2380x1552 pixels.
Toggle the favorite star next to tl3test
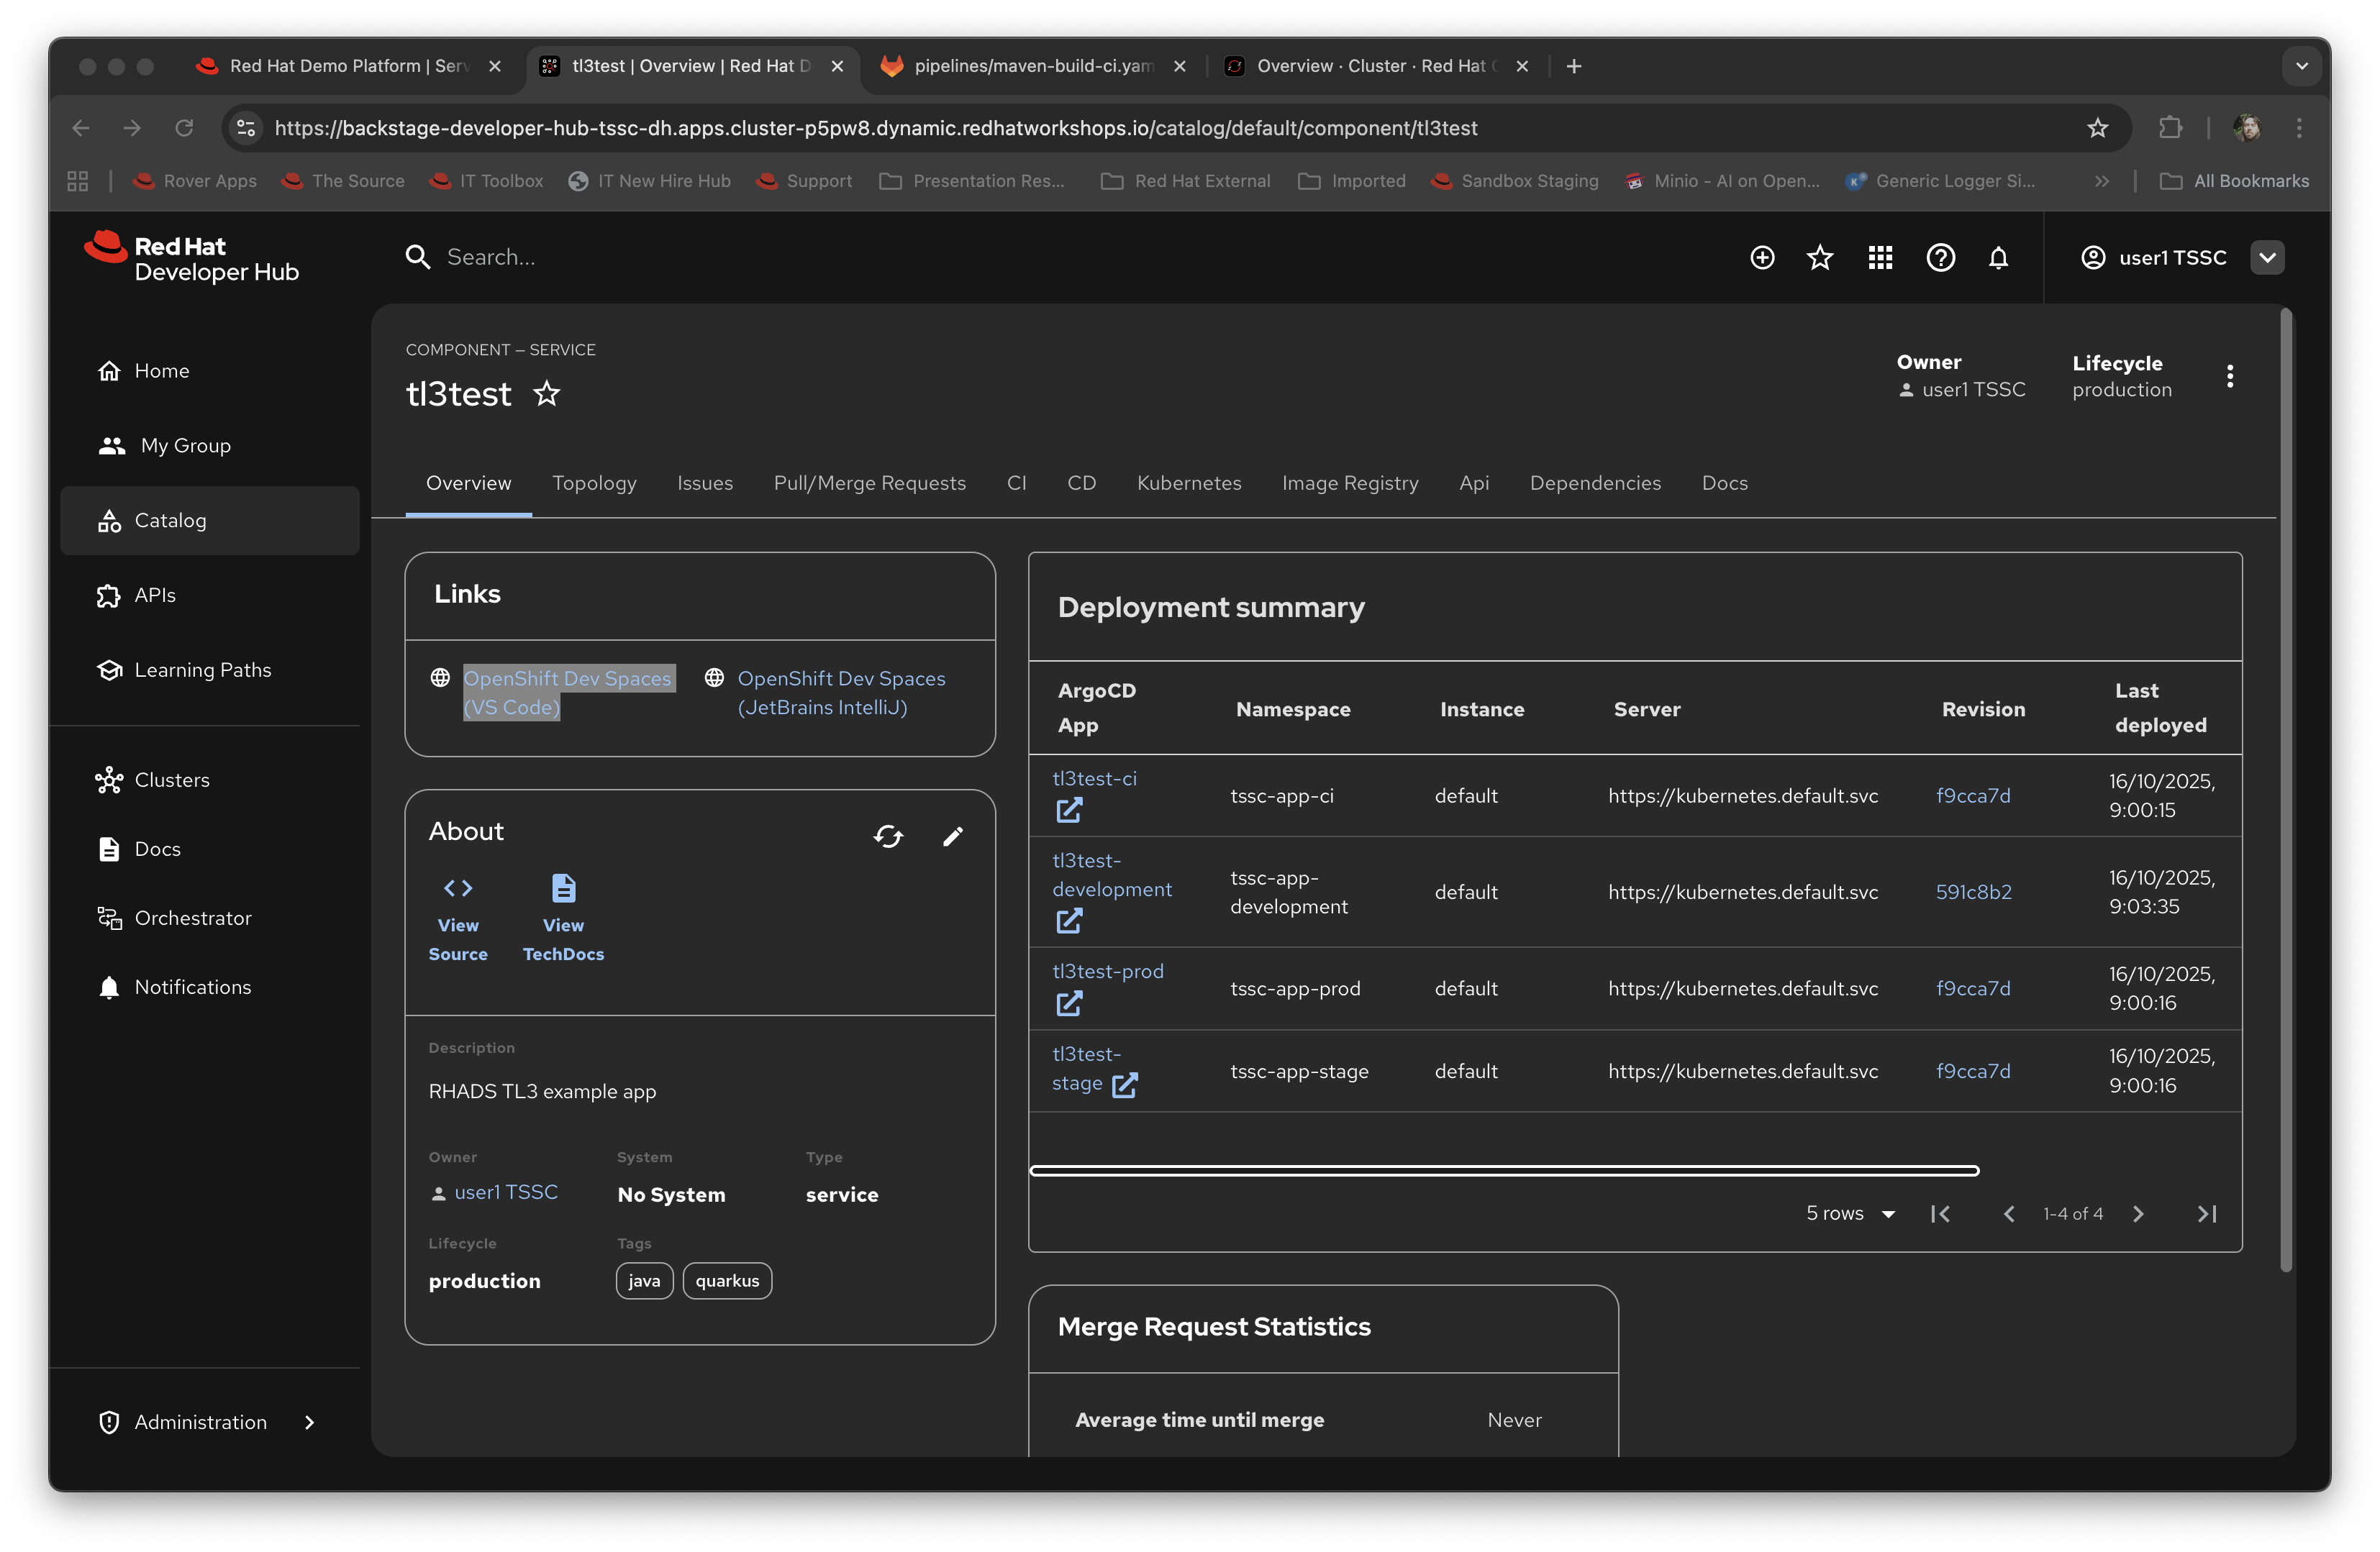click(546, 393)
